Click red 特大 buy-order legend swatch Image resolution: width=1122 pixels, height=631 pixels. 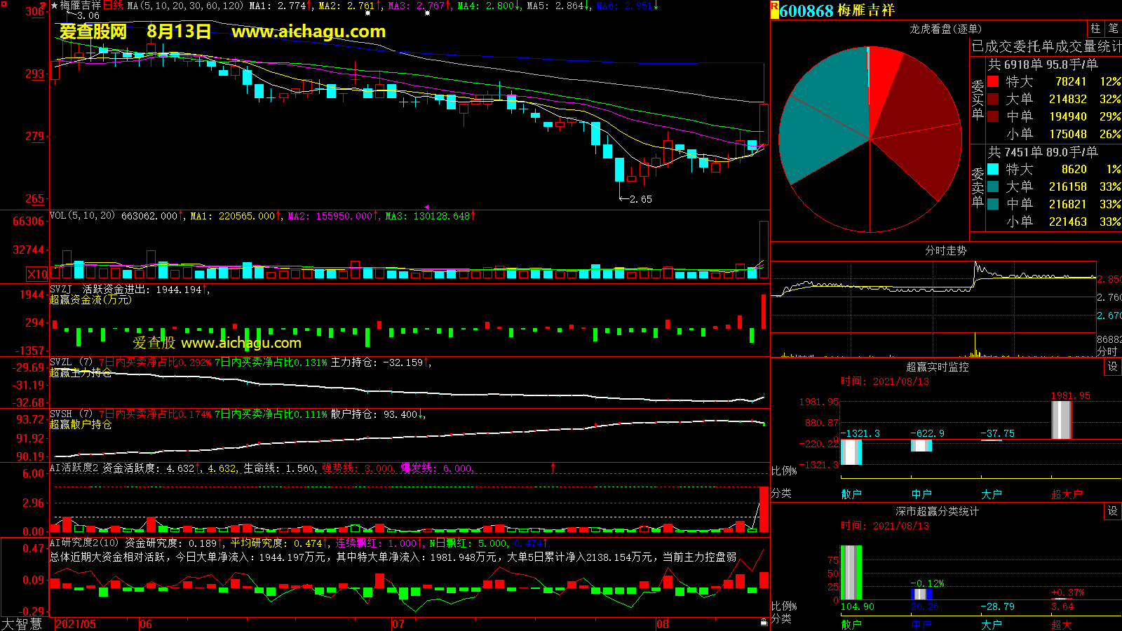pos(993,82)
